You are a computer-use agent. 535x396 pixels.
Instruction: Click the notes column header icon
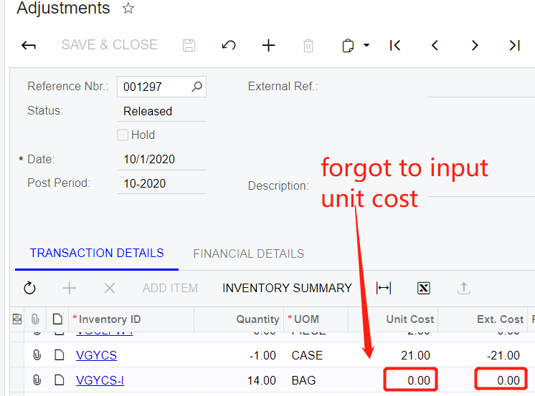[57, 319]
